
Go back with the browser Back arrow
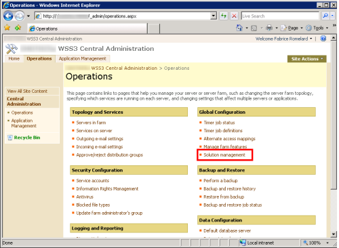[8, 16]
